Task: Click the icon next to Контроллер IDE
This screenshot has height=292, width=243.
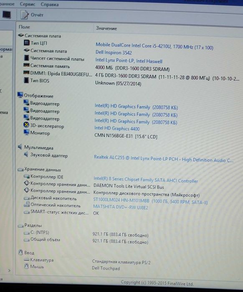Action: pos(27,176)
